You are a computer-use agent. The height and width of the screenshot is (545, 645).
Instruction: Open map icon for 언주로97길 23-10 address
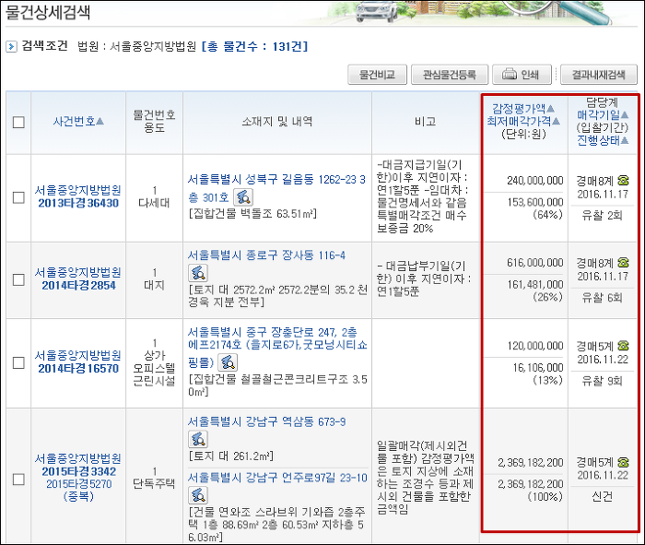198,495
